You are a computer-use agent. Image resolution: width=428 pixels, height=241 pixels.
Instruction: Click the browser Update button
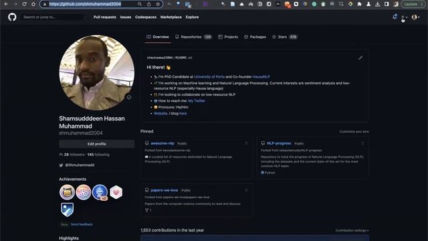click(413, 4)
